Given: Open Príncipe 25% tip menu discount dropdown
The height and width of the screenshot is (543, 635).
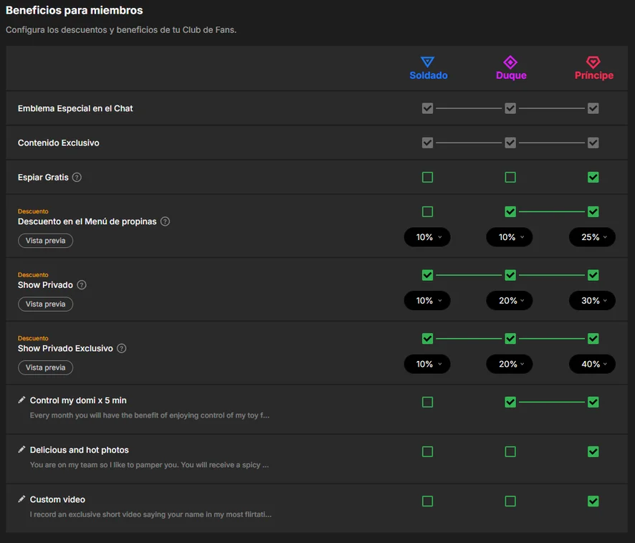Looking at the screenshot, I should click(593, 237).
